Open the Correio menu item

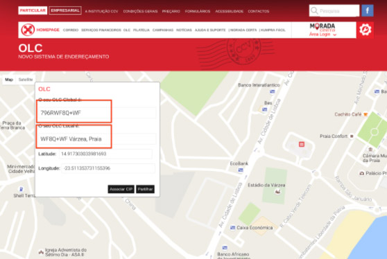71,30
